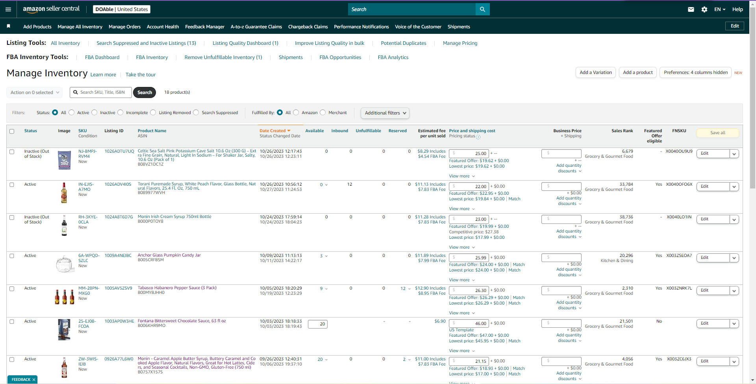Click Edit for Tabasco Habanero row

pos(713,291)
